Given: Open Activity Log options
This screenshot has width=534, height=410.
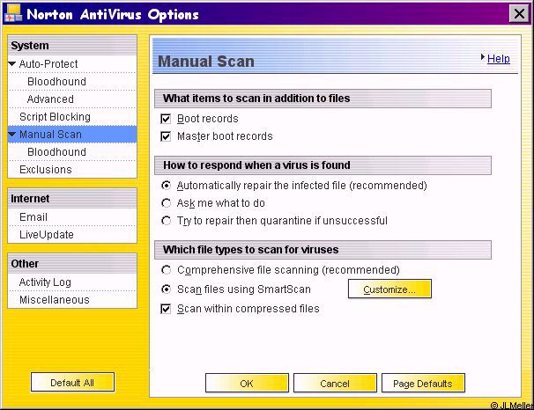Looking at the screenshot, I should point(45,282).
